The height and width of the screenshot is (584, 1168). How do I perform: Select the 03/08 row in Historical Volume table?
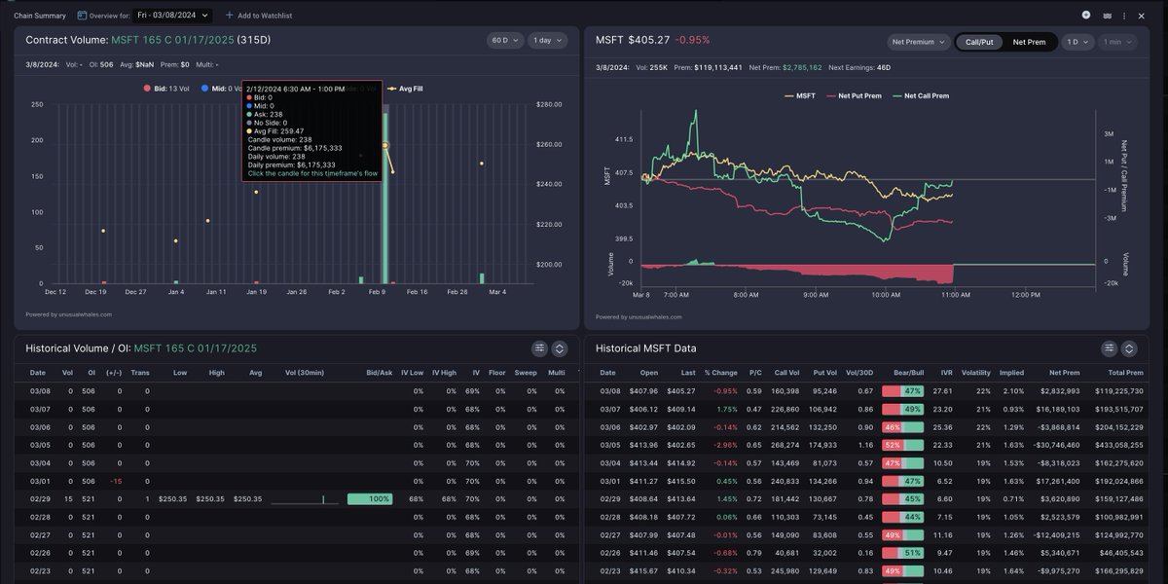click(x=298, y=390)
